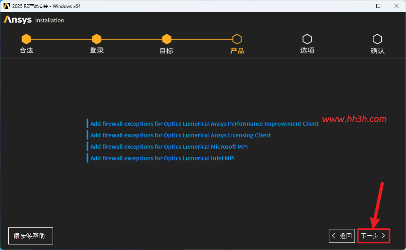The width and height of the screenshot is (406, 250).
Task: Click the Ansys logo in the header
Action: 17,20
